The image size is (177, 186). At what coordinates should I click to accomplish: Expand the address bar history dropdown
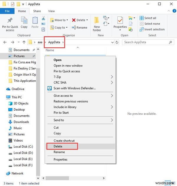(112, 42)
